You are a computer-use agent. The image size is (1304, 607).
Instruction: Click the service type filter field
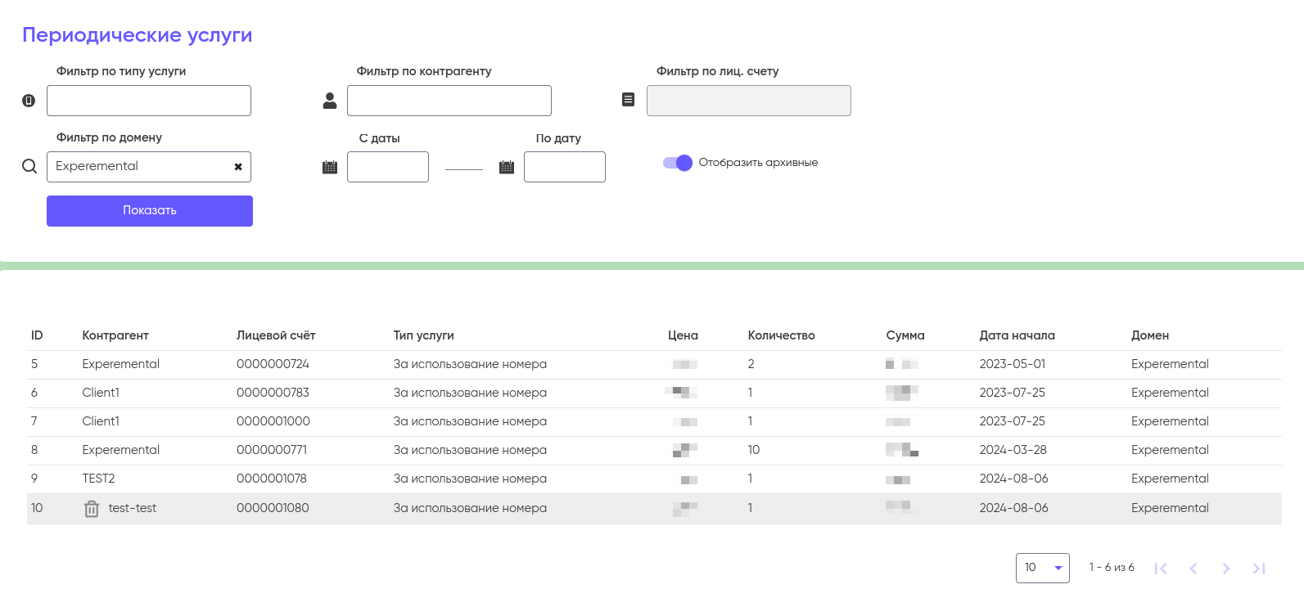point(149,101)
